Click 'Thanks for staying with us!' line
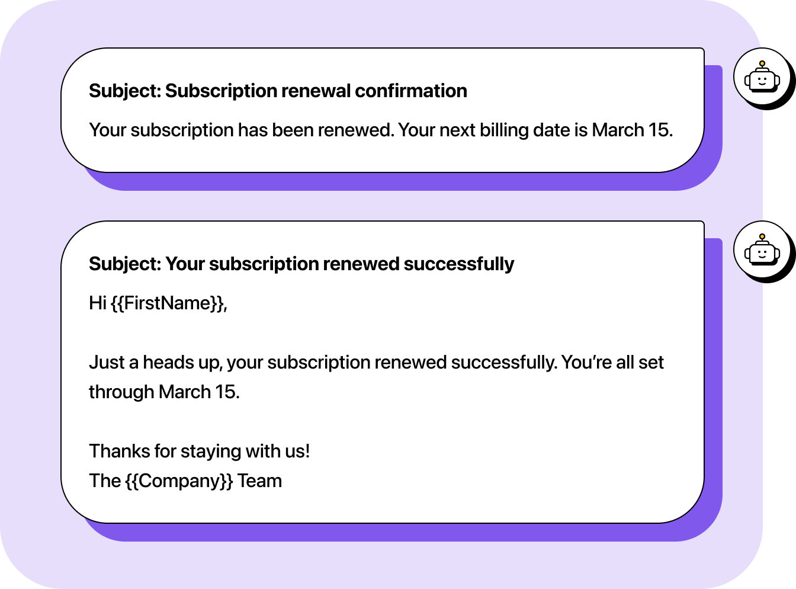Screen dimensions: 796x589 pyautogui.click(x=199, y=451)
